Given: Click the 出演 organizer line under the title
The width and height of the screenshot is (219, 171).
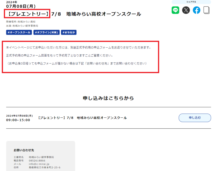Looking at the screenshot, I should tap(22, 26).
